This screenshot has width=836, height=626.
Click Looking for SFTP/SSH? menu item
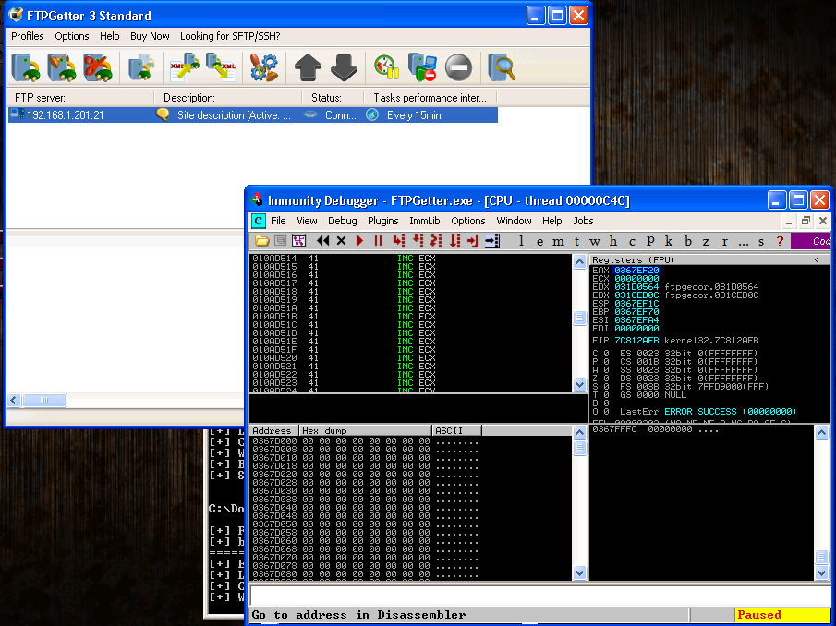click(230, 36)
